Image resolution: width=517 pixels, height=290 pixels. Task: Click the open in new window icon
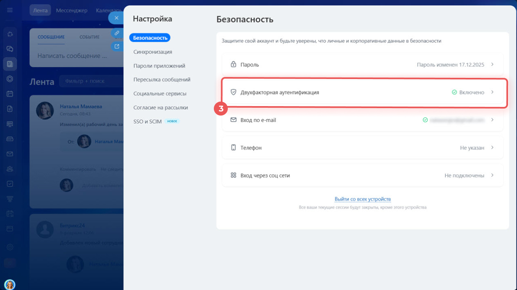tap(117, 46)
